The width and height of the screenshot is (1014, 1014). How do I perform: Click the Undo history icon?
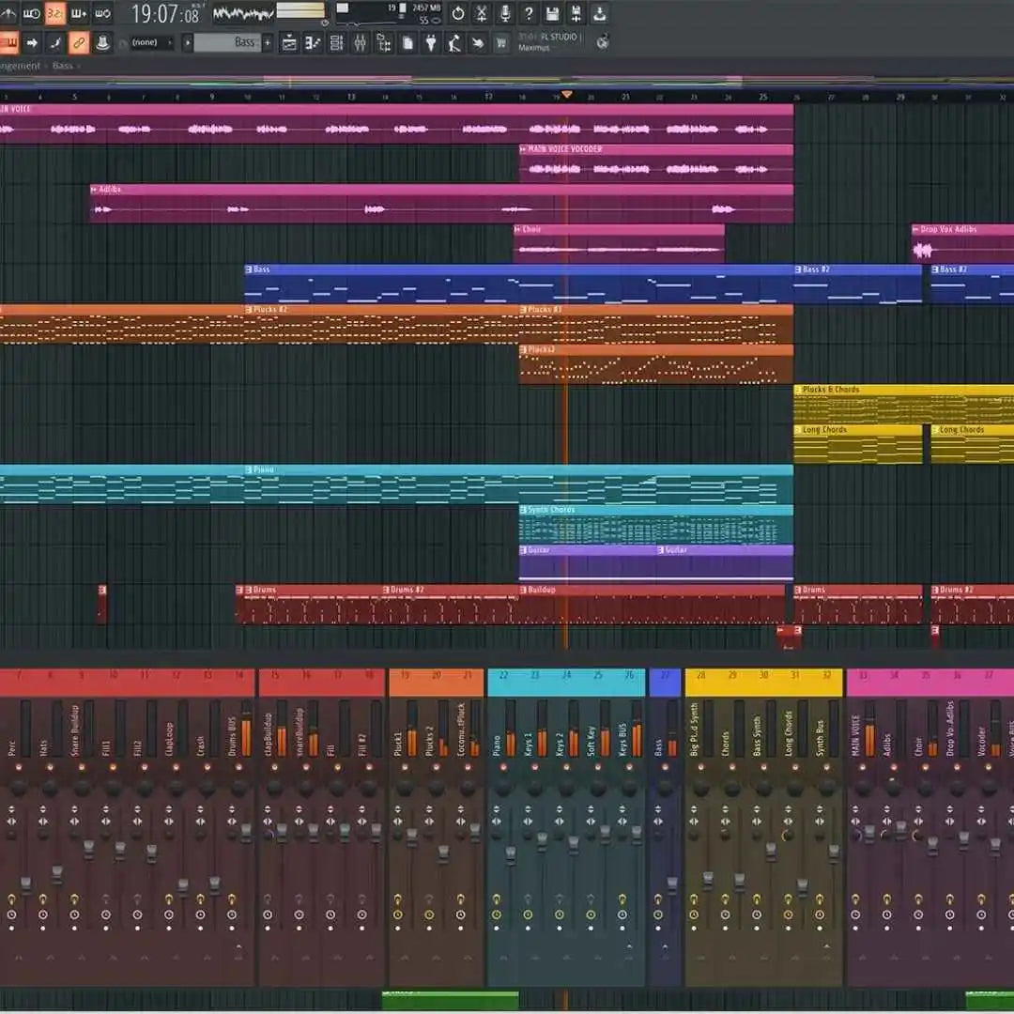[x=458, y=13]
